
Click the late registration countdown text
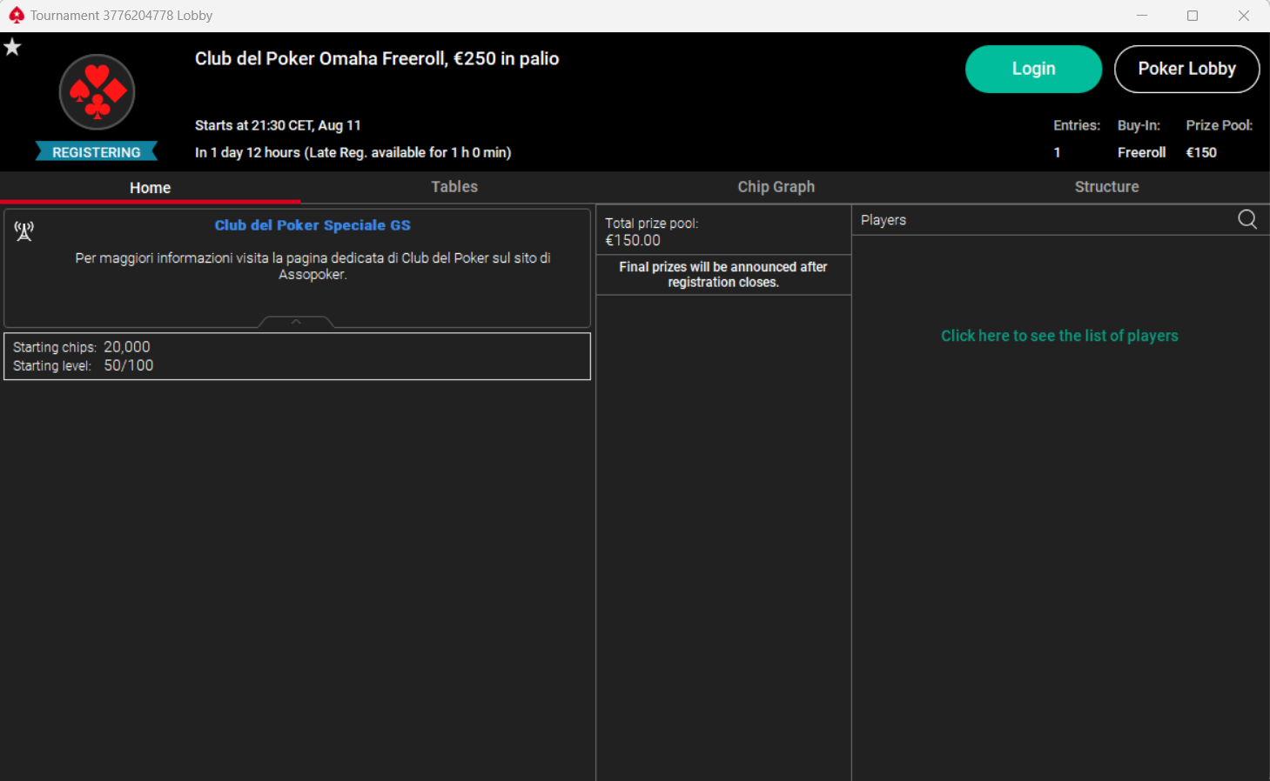pos(353,152)
